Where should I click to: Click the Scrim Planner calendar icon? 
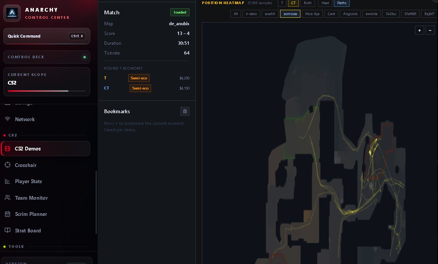pos(8,214)
